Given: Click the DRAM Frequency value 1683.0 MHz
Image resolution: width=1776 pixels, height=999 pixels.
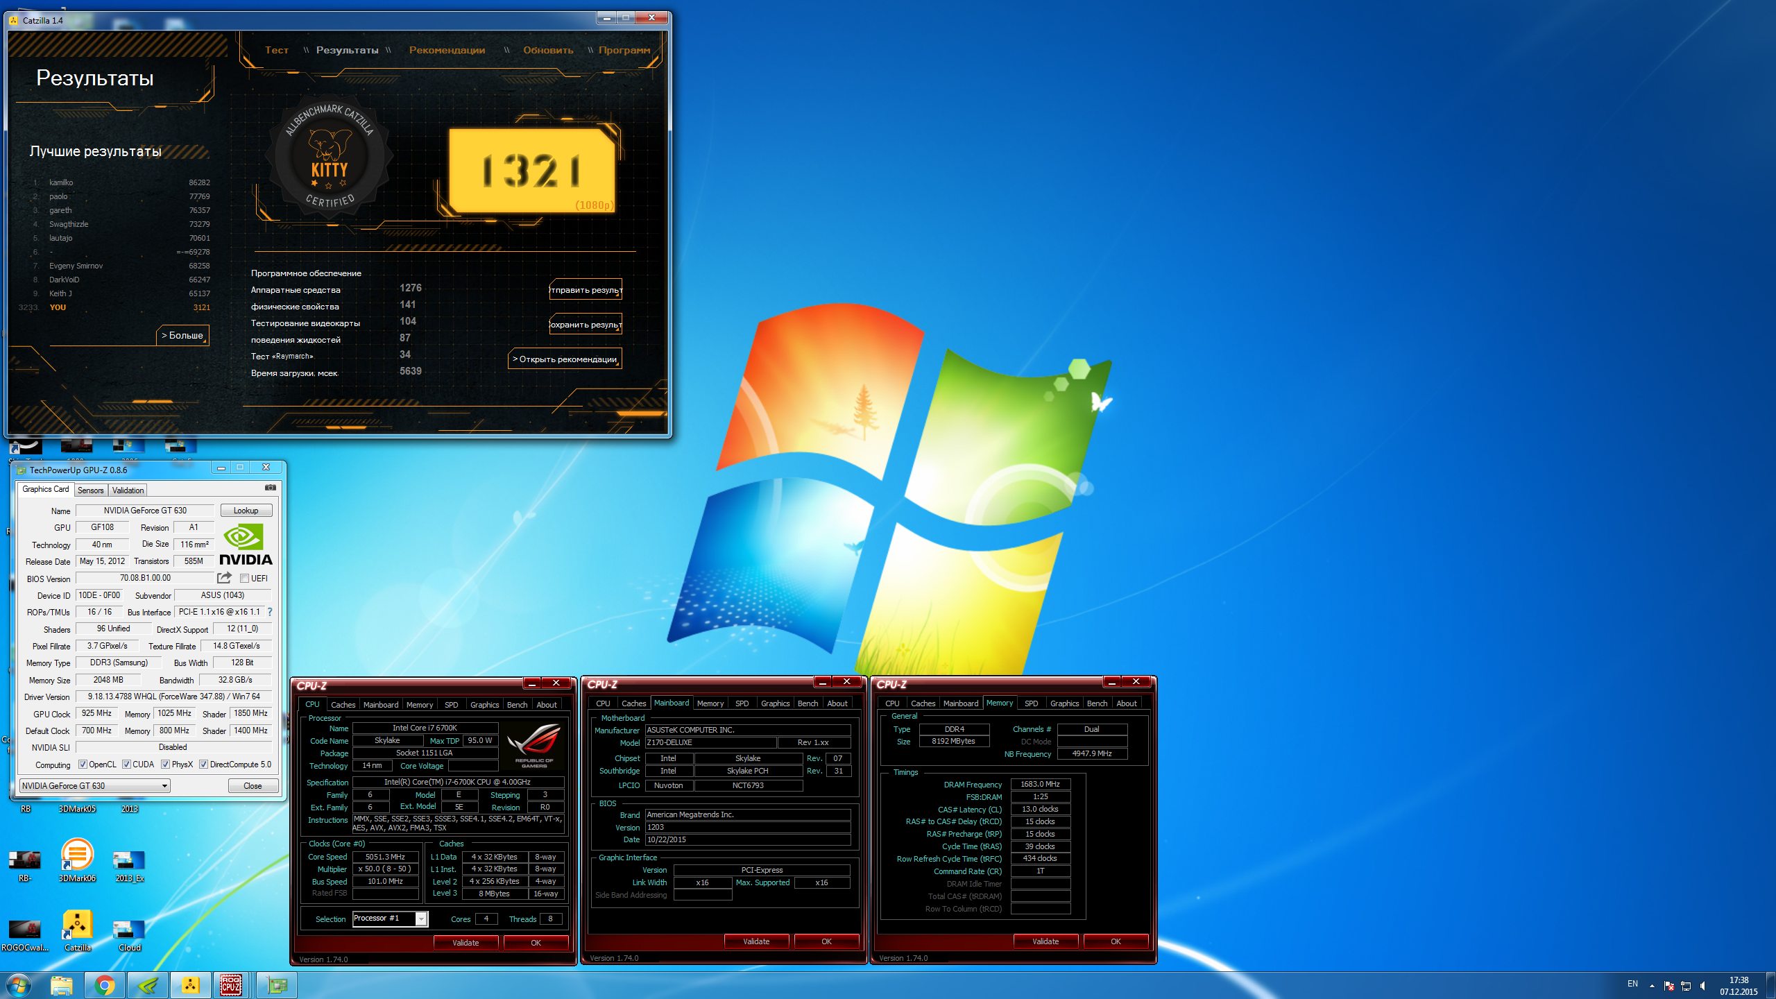Looking at the screenshot, I should (x=1040, y=784).
